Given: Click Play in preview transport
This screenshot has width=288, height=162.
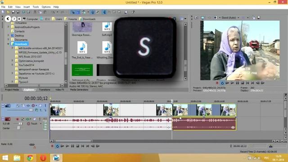Looking at the screenshot, I should pyautogui.click(x=232, y=83).
